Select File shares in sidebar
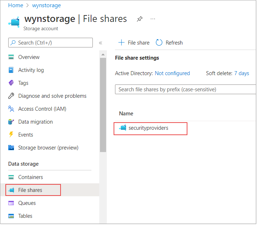Screen dimensions: 258x225 point(30,190)
